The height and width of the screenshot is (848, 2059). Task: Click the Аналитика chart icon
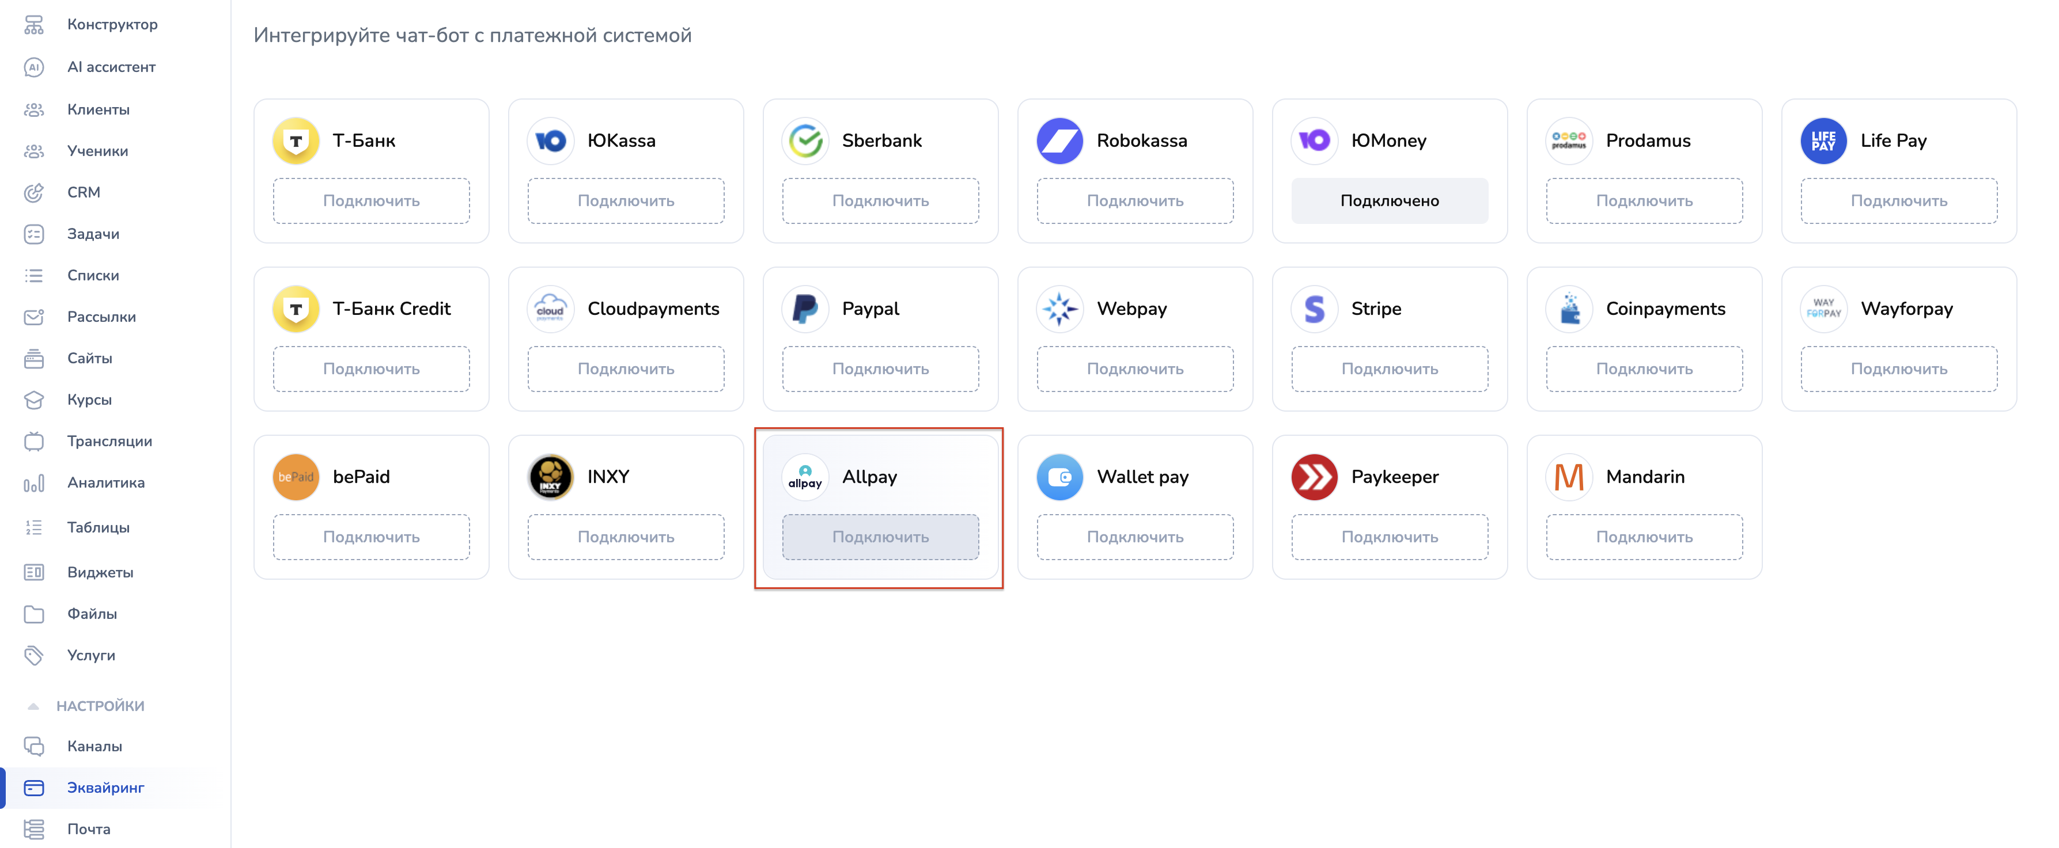(x=33, y=483)
